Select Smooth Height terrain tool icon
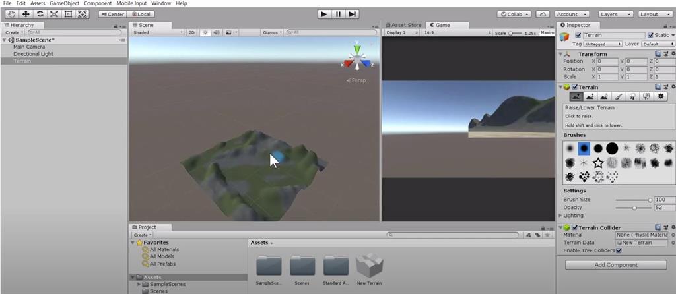676x294 pixels. click(604, 96)
